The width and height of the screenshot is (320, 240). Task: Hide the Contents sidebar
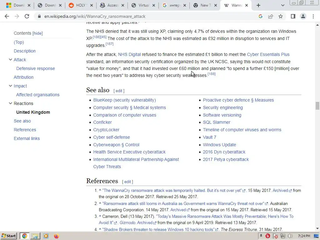37,33
